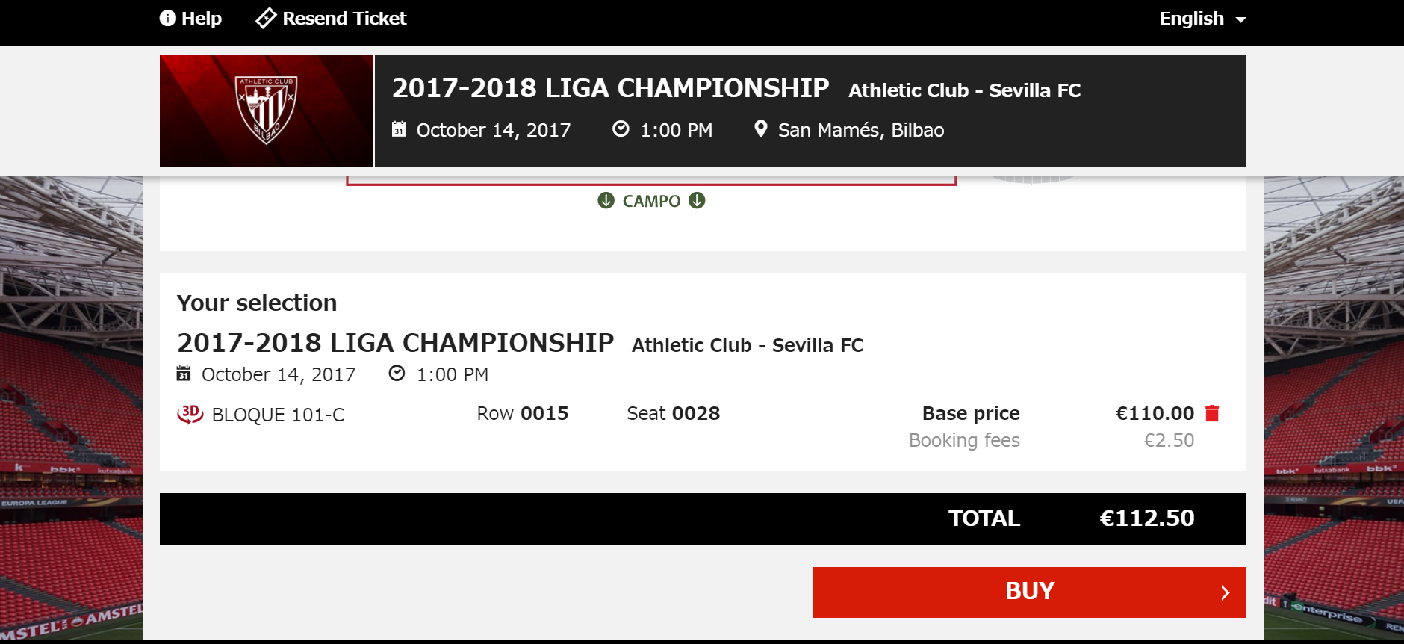Open 3D view for Bloque 101-C
This screenshot has height=644, width=1404.
point(190,414)
